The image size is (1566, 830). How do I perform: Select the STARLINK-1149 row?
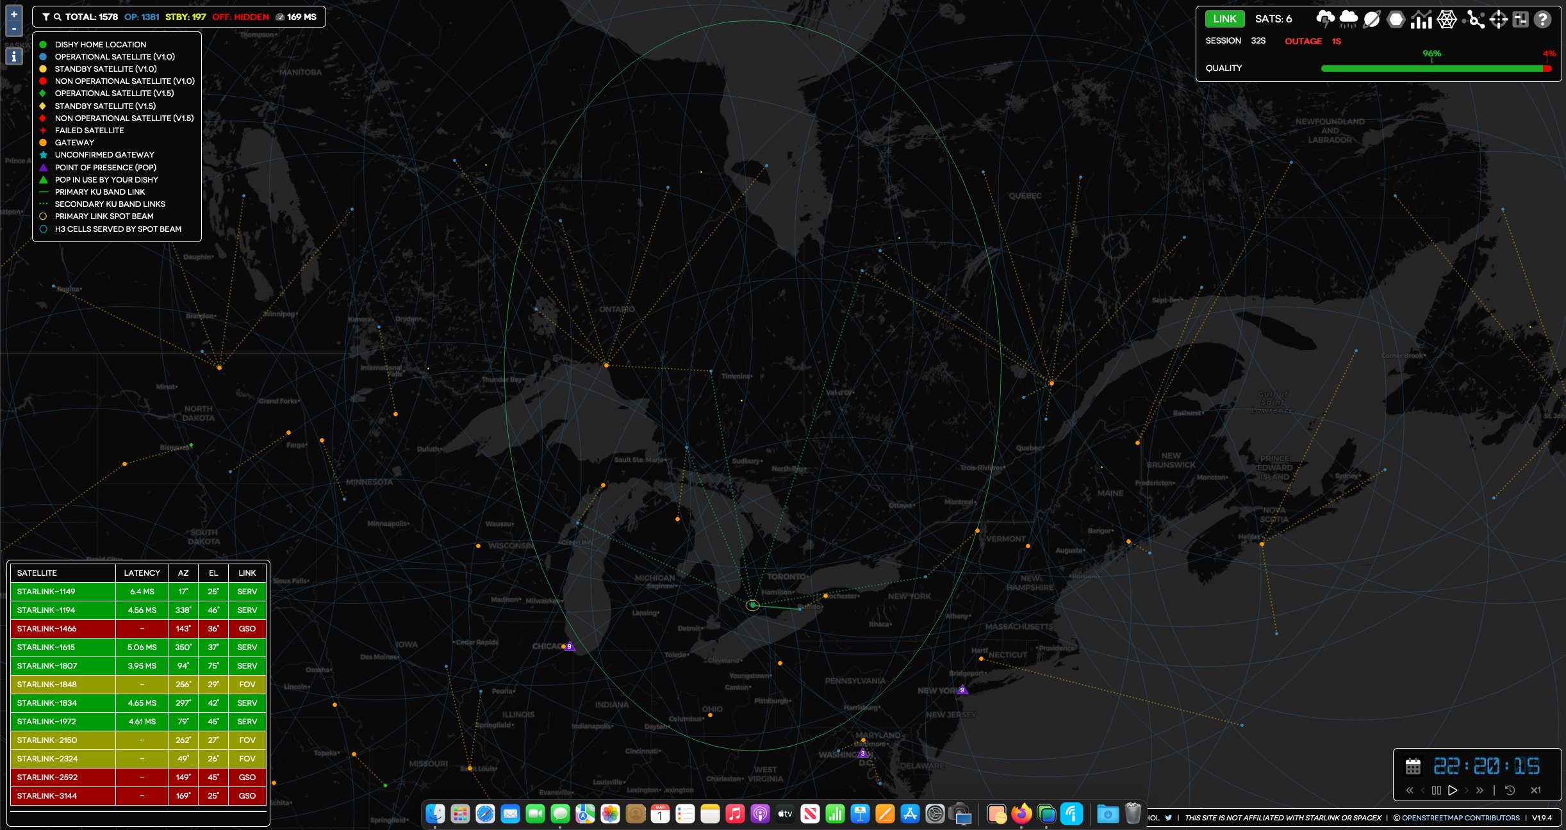138,592
